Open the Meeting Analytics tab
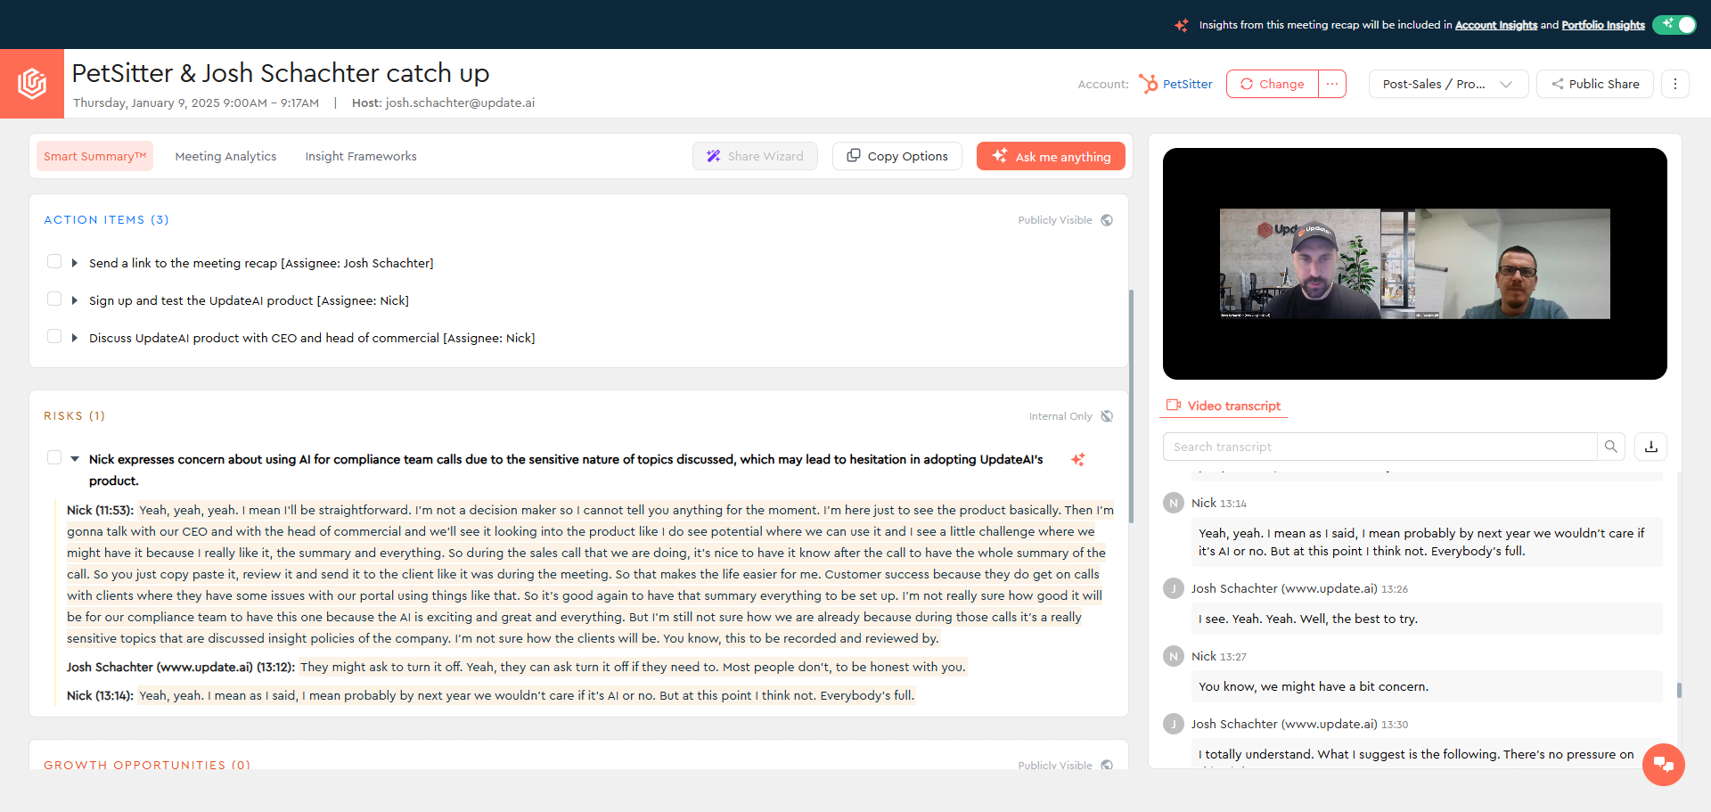 [x=225, y=156]
